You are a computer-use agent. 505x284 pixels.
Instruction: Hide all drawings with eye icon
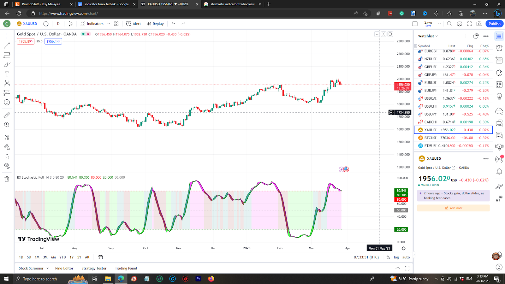tap(7, 166)
